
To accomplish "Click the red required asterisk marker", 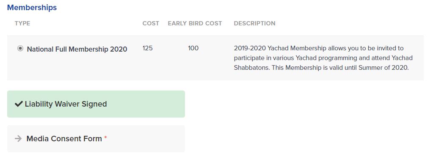I will (106, 138).
